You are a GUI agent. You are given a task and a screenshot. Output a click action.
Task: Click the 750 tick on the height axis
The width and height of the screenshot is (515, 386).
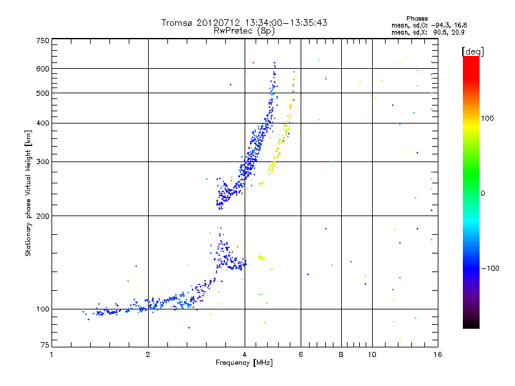click(x=42, y=41)
